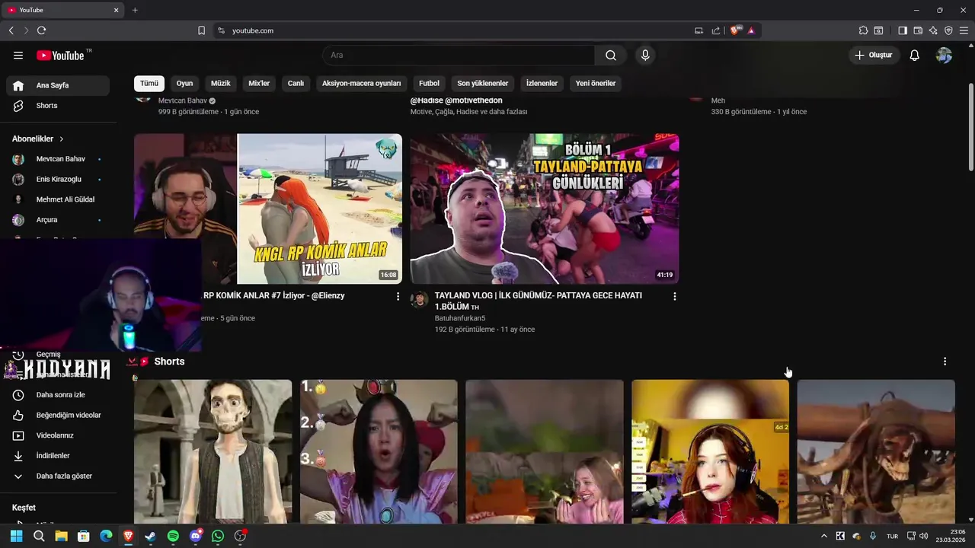
Task: Open a new browser tab
Action: pos(135,10)
